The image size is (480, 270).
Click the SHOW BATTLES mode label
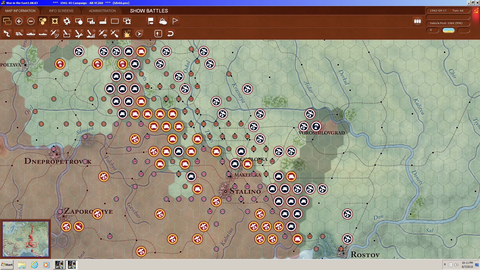(x=149, y=11)
